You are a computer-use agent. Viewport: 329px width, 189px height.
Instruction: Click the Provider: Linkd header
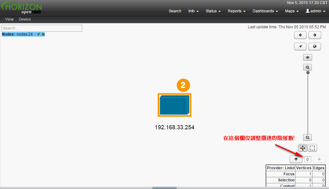(281, 168)
